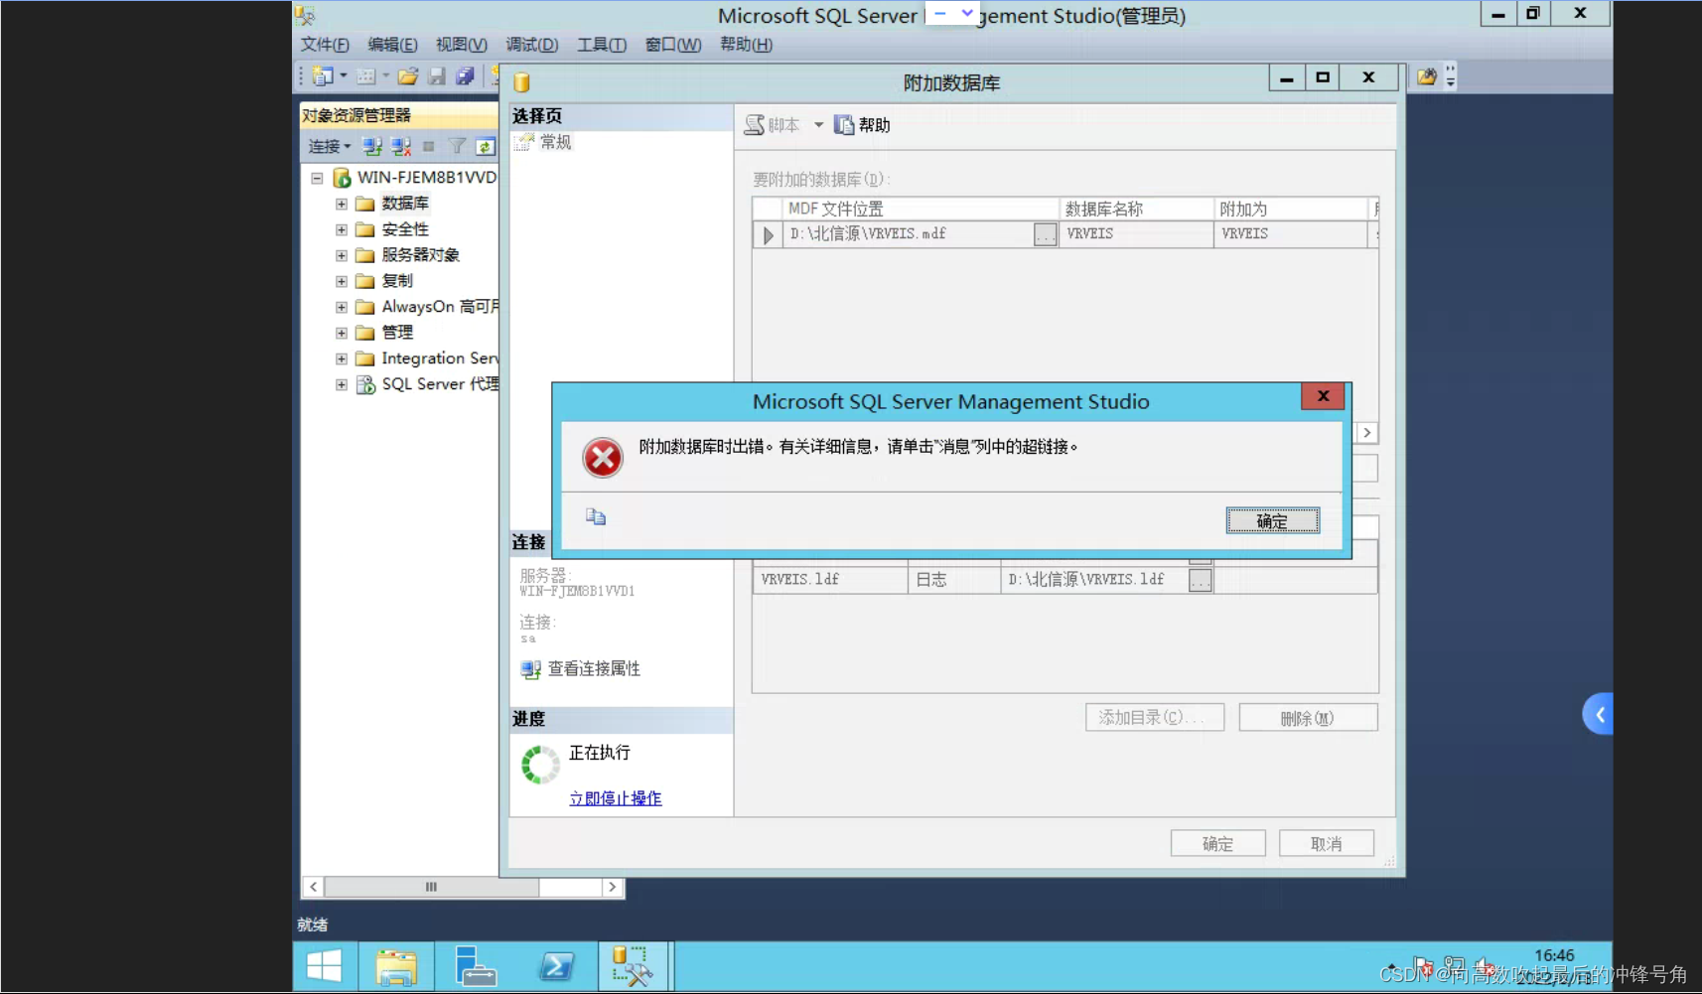Open the Script (脚本) dropdown arrow

pyautogui.click(x=818, y=125)
